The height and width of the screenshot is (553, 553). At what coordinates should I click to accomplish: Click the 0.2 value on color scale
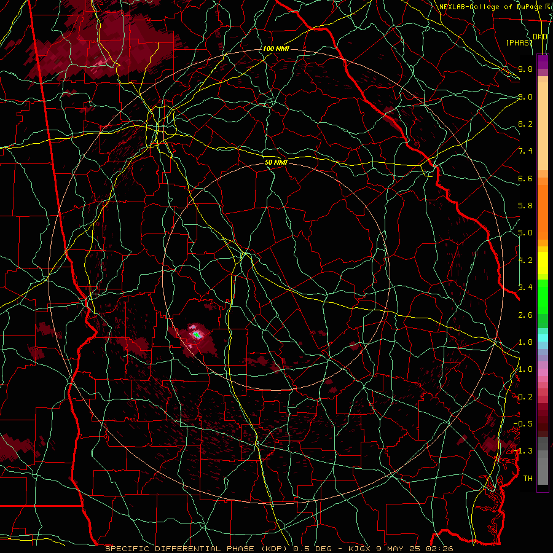(x=525, y=397)
